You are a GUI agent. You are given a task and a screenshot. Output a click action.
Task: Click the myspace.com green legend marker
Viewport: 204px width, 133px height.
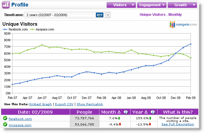point(32,30)
